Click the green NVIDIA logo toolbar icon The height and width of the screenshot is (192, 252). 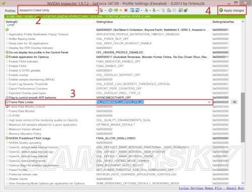[116, 10]
